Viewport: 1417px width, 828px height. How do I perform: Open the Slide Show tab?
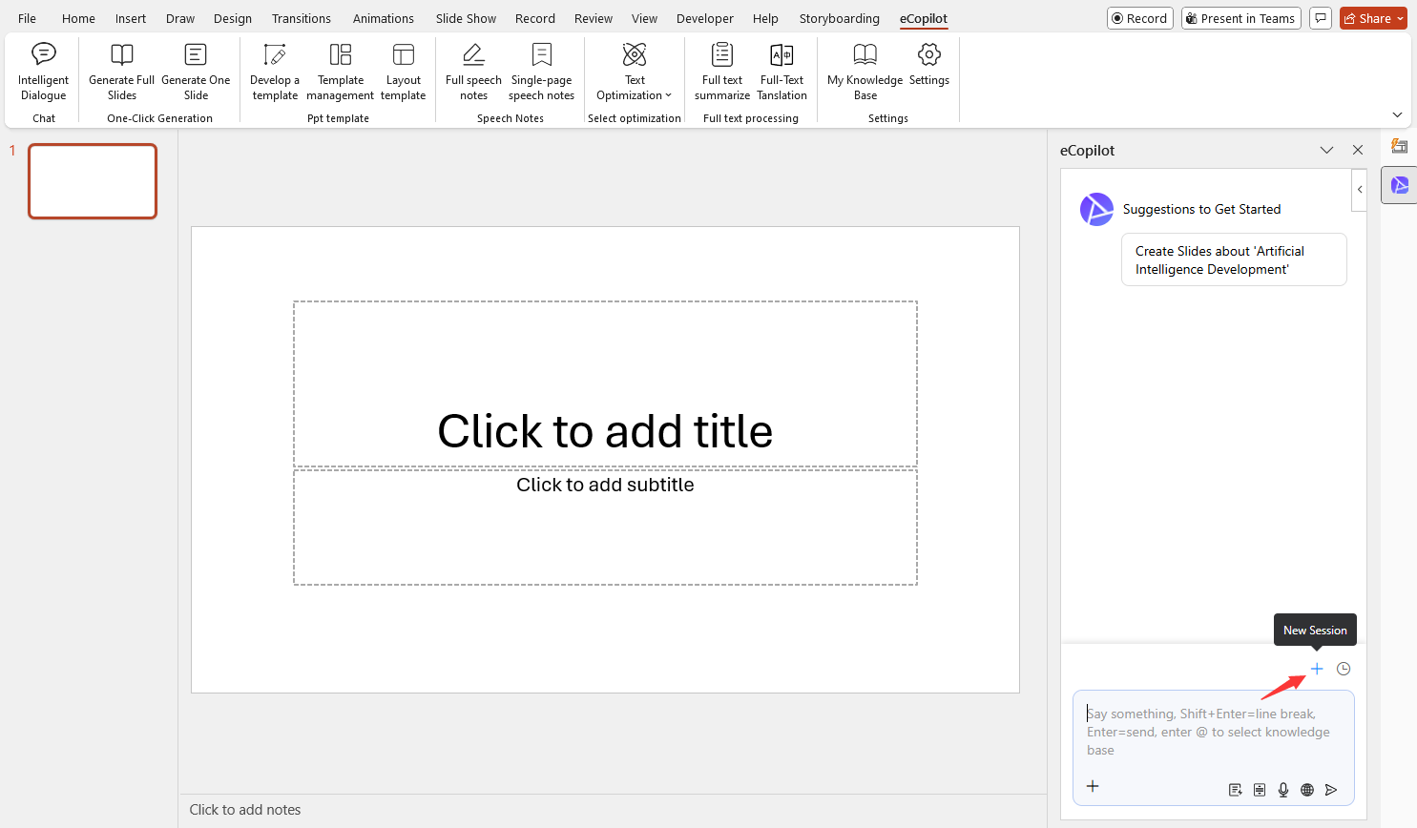click(x=466, y=18)
